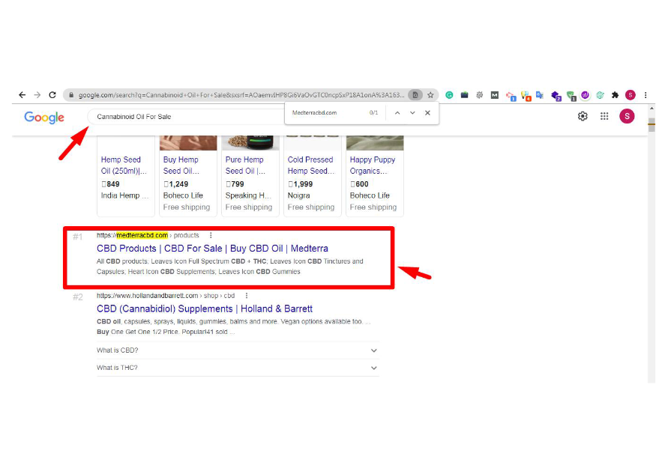Viewport: 668px width, 471px height.
Task: Open Google settings gear icon
Action: (x=583, y=116)
